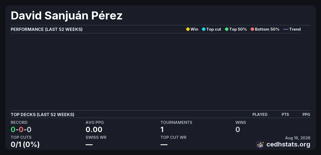The width and height of the screenshot is (321, 155).
Task: Click the Top Cuts 0/1 (0%) value
Action: click(25, 145)
